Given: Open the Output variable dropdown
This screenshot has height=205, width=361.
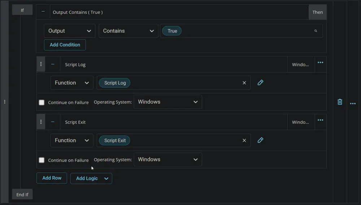Looking at the screenshot, I should click(70, 31).
